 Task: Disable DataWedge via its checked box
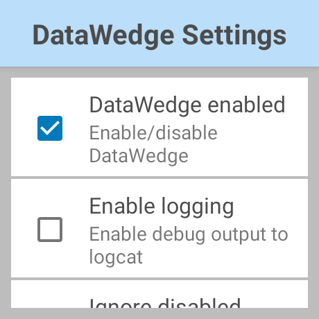(50, 128)
